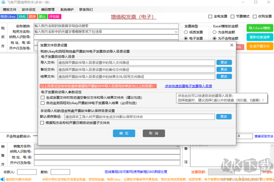Open the 系统维护 menu

(67, 10)
